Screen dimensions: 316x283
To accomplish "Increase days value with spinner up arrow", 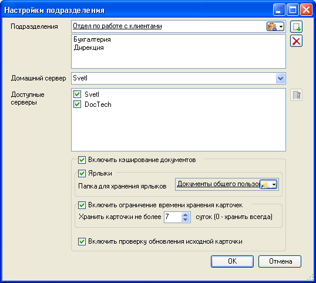I will pos(186,215).
